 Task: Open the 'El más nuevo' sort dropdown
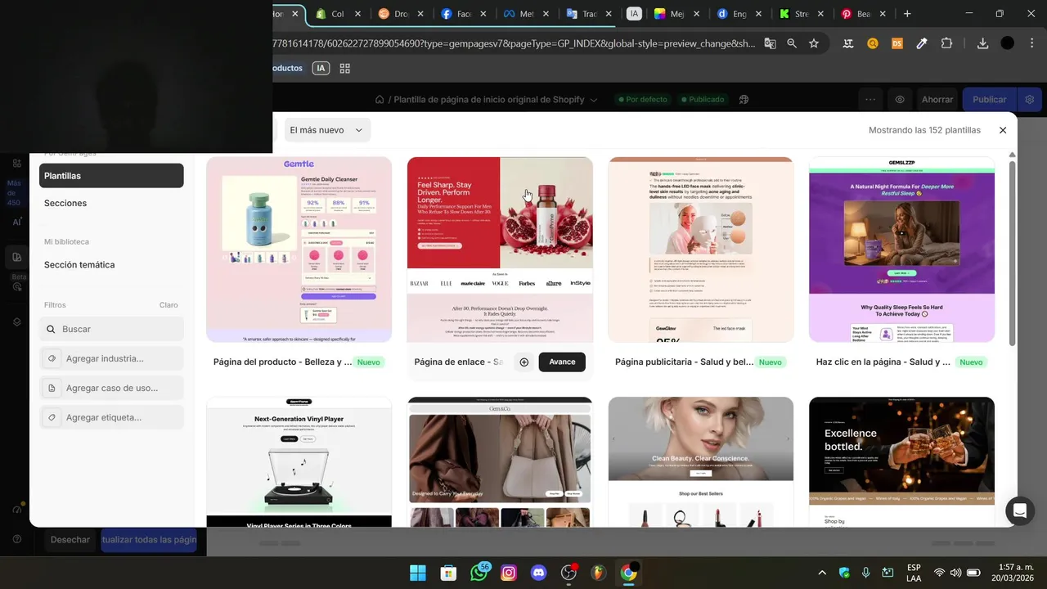pyautogui.click(x=327, y=130)
